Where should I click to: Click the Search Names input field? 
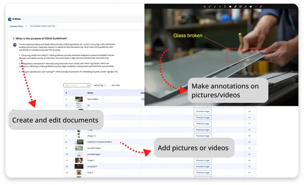[x=76, y=85]
